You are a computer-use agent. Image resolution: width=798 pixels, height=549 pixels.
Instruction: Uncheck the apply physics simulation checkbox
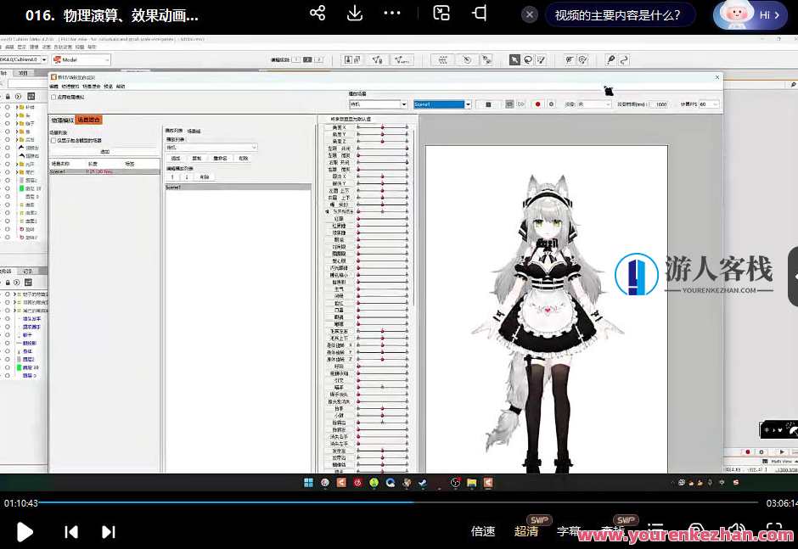(53, 97)
